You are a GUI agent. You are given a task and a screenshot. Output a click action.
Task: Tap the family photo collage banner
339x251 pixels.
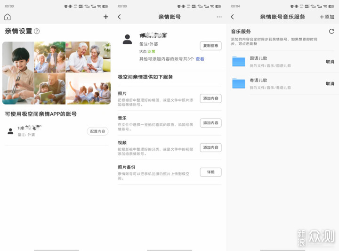click(x=56, y=73)
